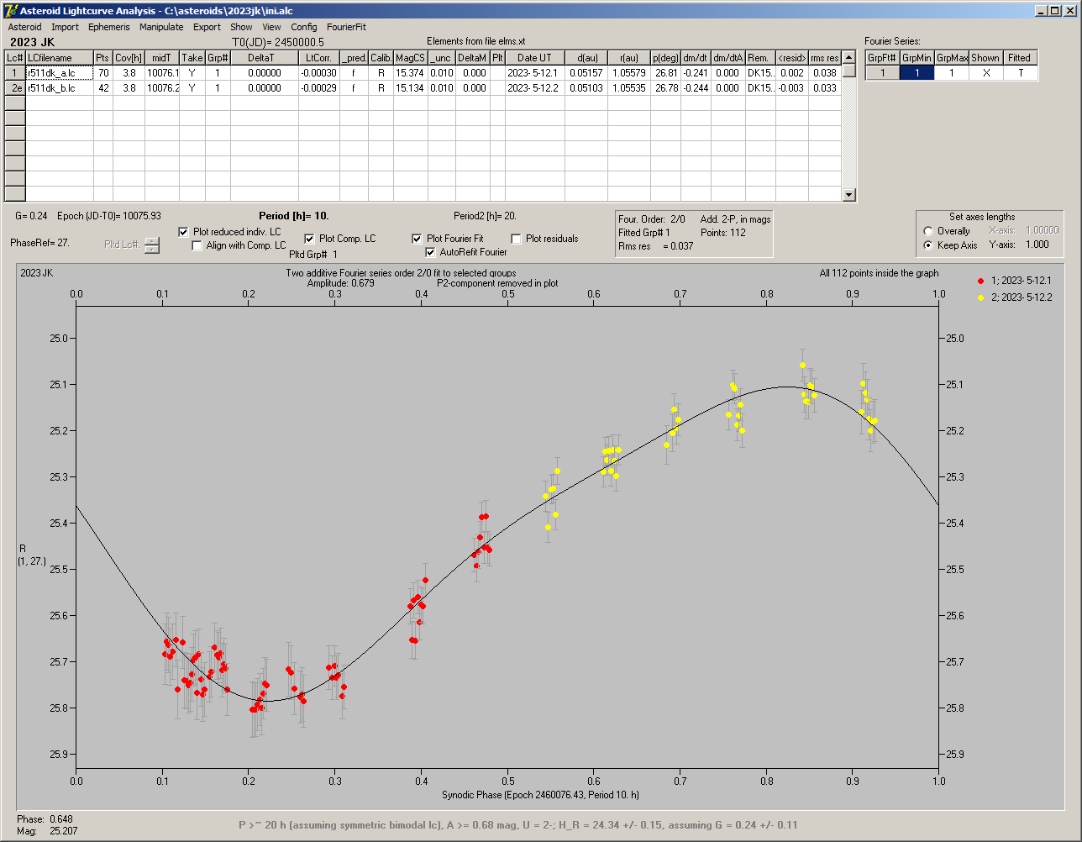Click the lightcurve table scroll down arrow
This screenshot has height=842, width=1082.
tap(848, 195)
